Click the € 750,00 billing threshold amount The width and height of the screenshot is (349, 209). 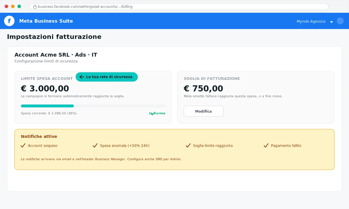click(x=203, y=89)
